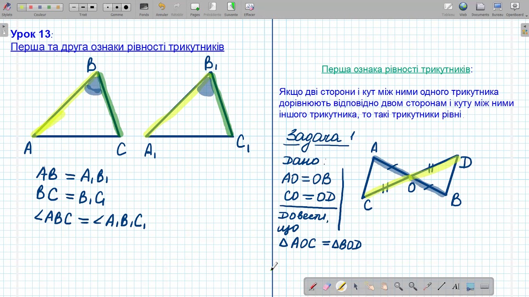Select the Interact pointing finger tool
Viewport: 529px width, 297px height.
tap(370, 286)
